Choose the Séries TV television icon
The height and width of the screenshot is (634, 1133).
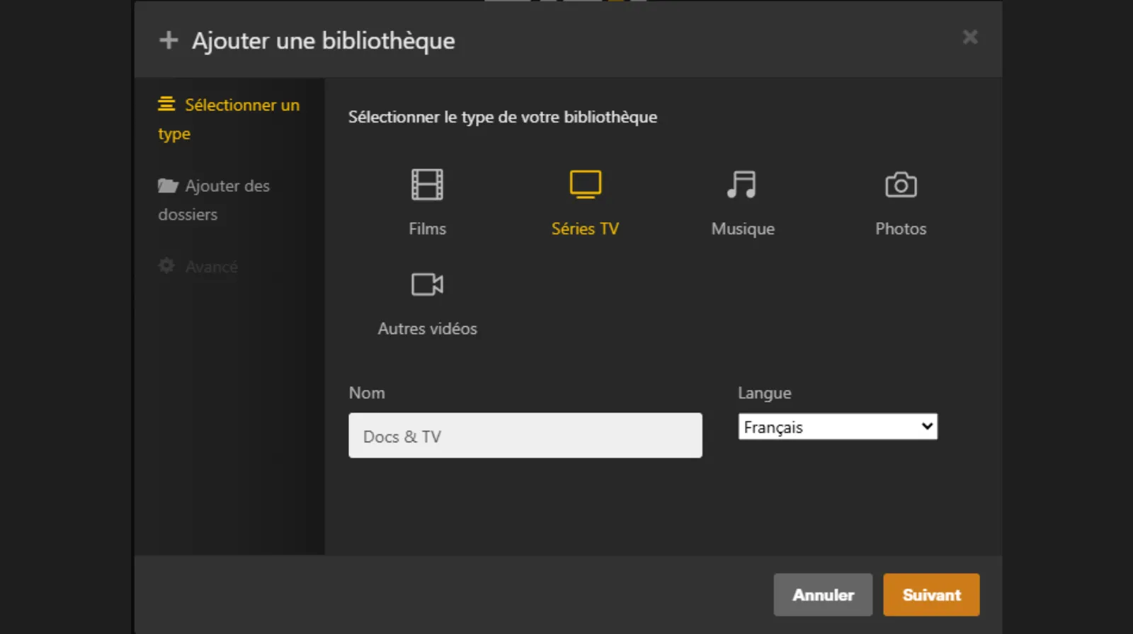click(x=585, y=185)
